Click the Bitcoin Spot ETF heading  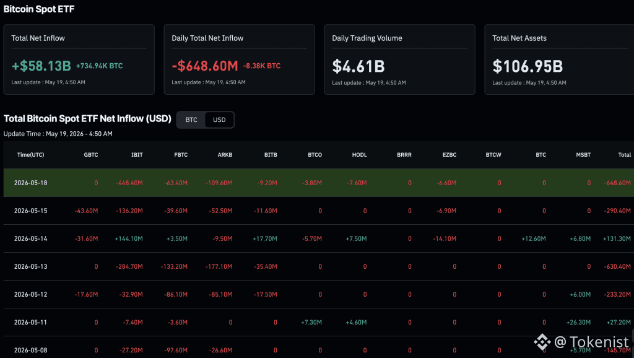(39, 9)
